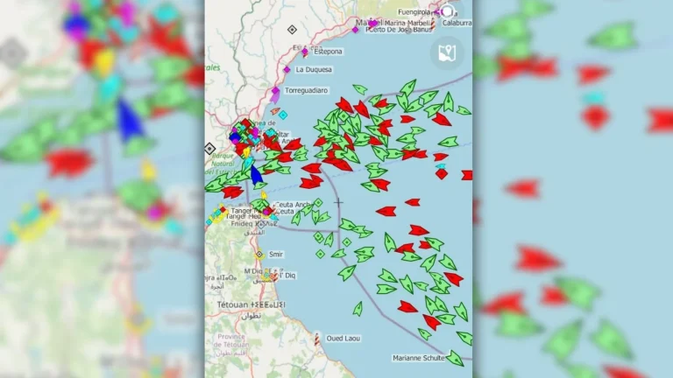Select the Oued Laou lighthouse icon
Viewport: 673px width, 378px height.
click(x=317, y=339)
